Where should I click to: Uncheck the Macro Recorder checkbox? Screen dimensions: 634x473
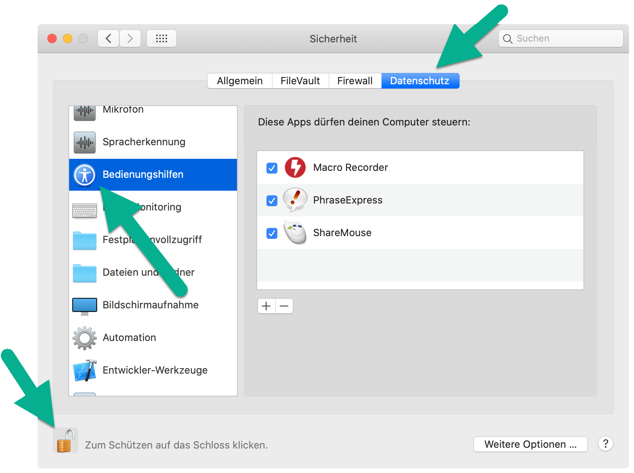pos(272,168)
